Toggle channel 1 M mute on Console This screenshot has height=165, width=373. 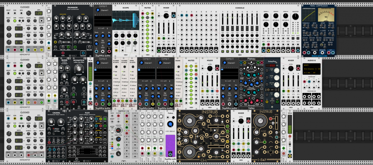coord(223,51)
